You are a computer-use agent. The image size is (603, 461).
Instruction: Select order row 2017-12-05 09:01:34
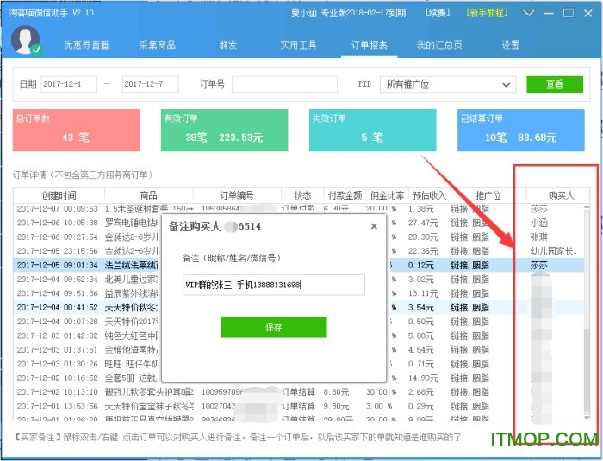point(298,265)
